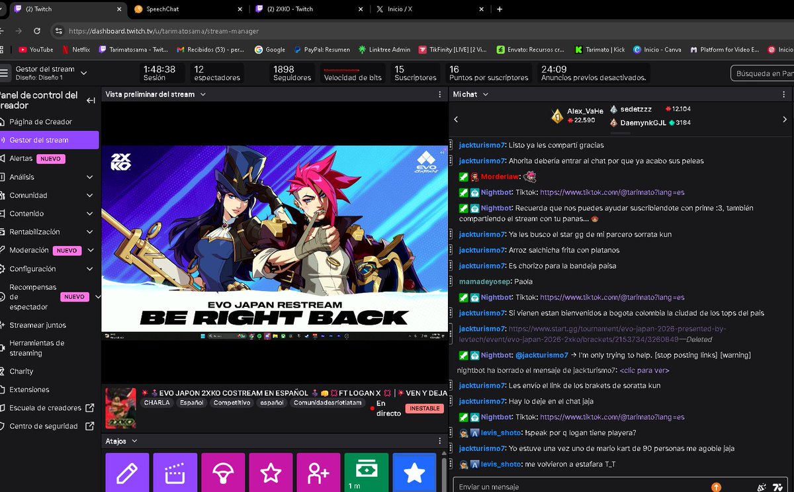This screenshot has height=492, width=794.
Task: Open the stream preview panel three-dot options
Action: [440, 95]
